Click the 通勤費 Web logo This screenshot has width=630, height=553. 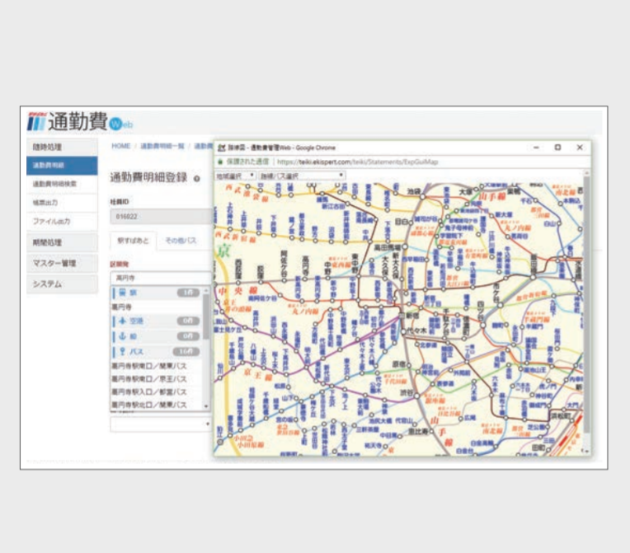[79, 122]
